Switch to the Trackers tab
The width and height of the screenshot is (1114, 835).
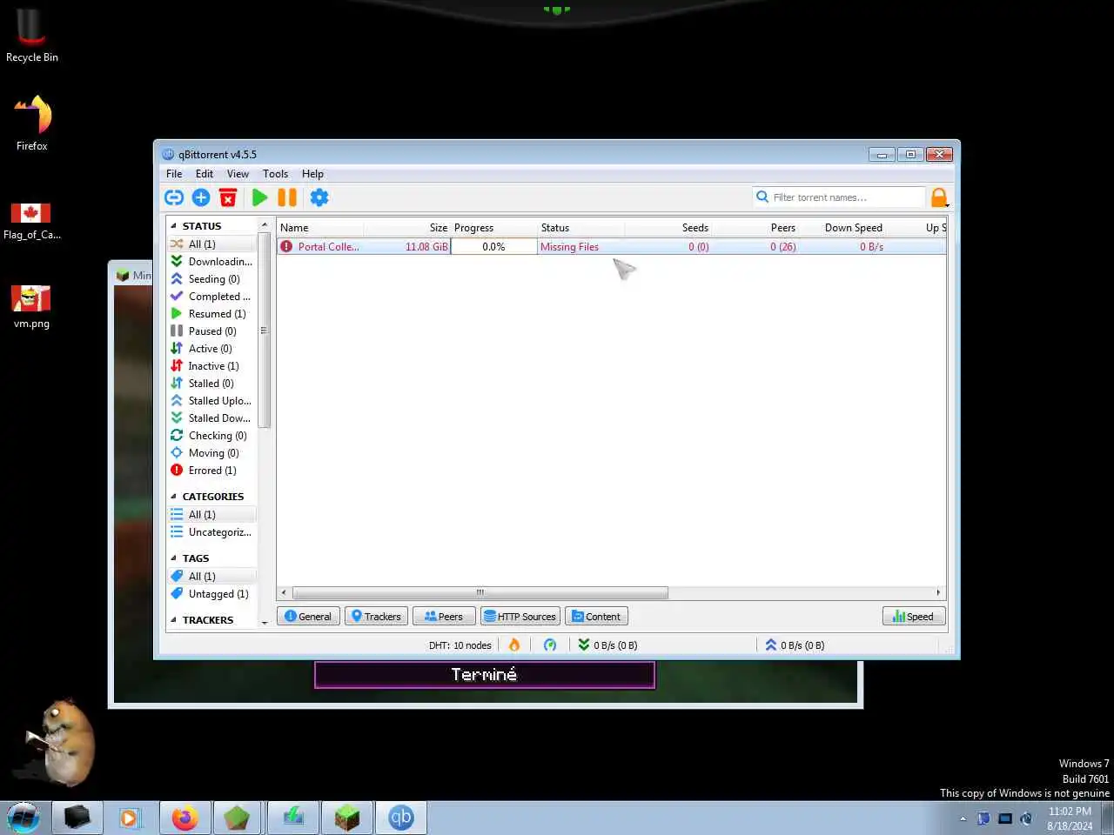pyautogui.click(x=376, y=617)
